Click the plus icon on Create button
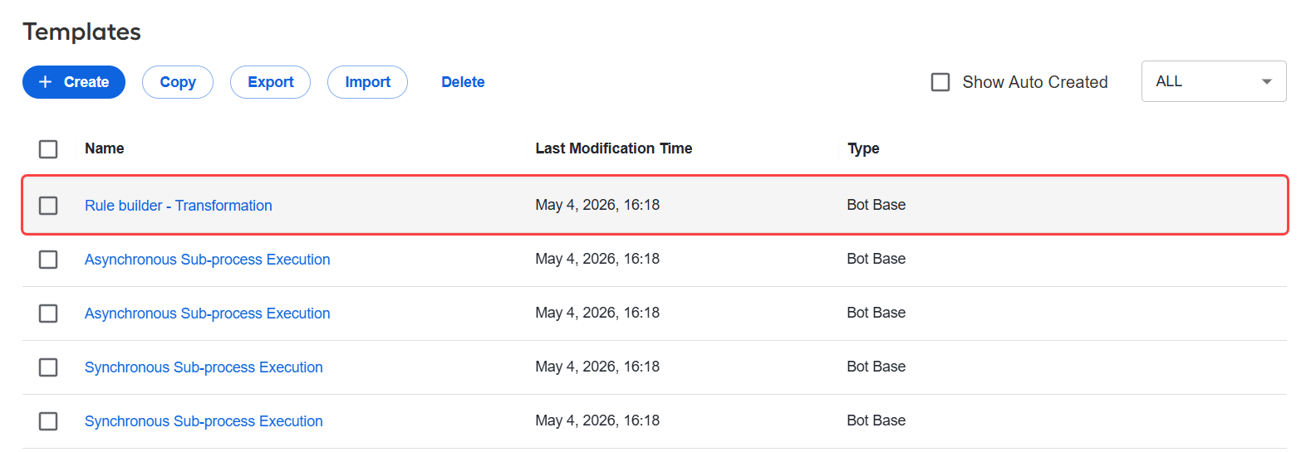 click(46, 82)
